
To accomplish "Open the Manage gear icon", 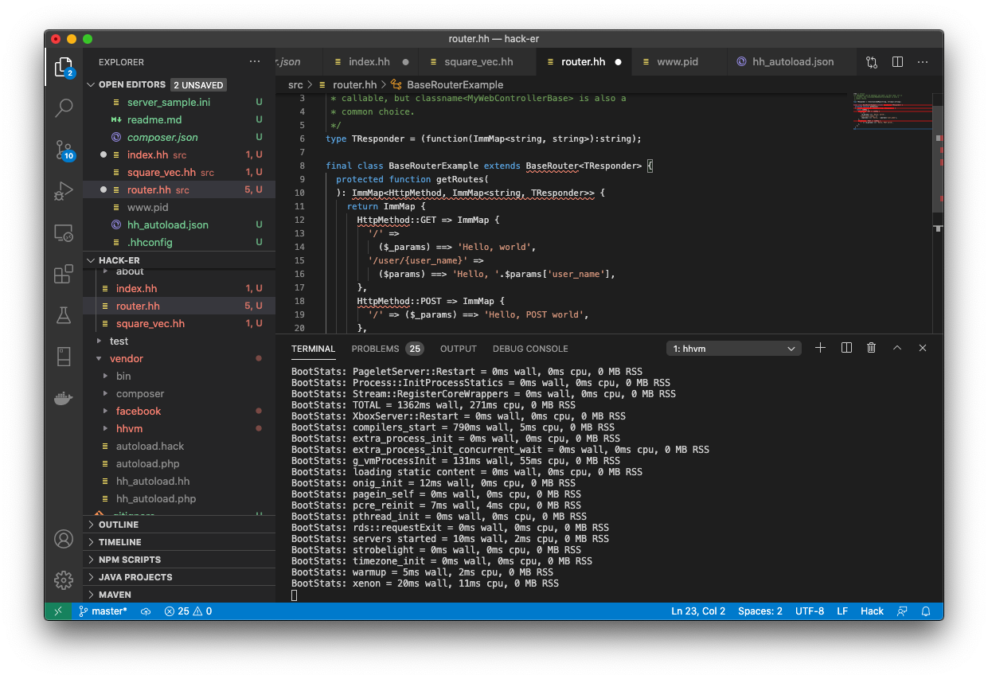I will click(64, 579).
